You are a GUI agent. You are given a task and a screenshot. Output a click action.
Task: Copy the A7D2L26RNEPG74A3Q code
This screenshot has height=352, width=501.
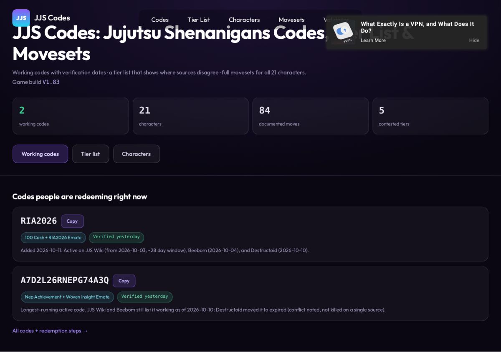point(124,281)
